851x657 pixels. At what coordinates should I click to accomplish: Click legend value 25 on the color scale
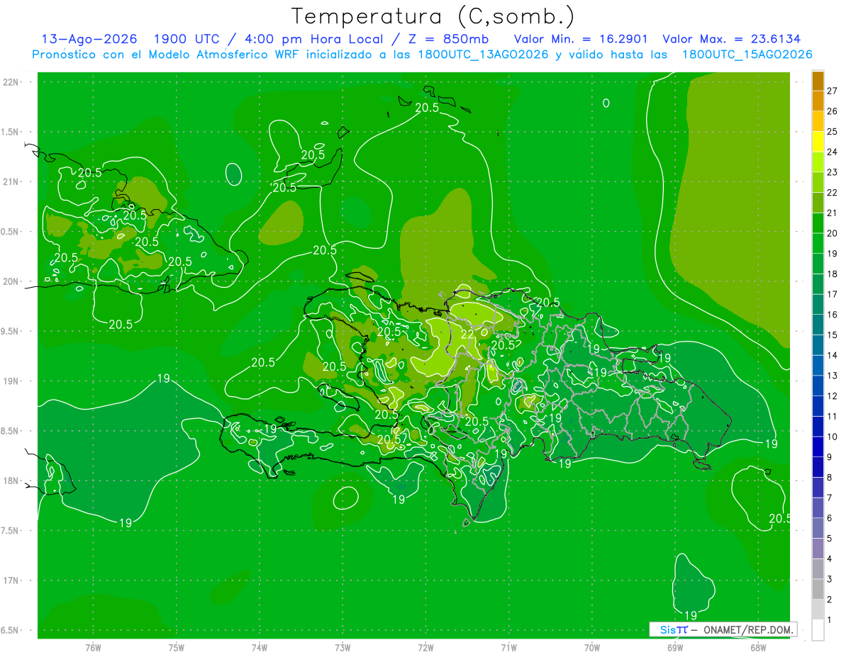pyautogui.click(x=833, y=131)
